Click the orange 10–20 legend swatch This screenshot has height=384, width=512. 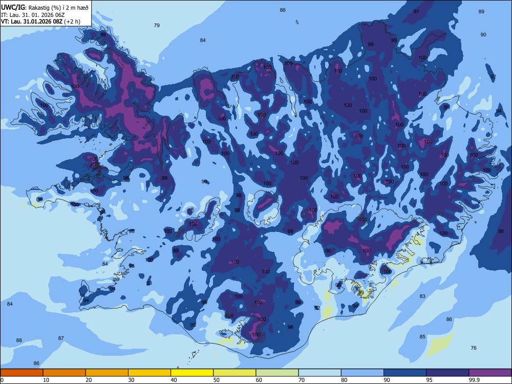click(65, 373)
